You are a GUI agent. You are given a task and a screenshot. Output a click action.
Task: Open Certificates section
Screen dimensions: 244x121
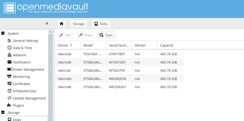[x=22, y=84]
